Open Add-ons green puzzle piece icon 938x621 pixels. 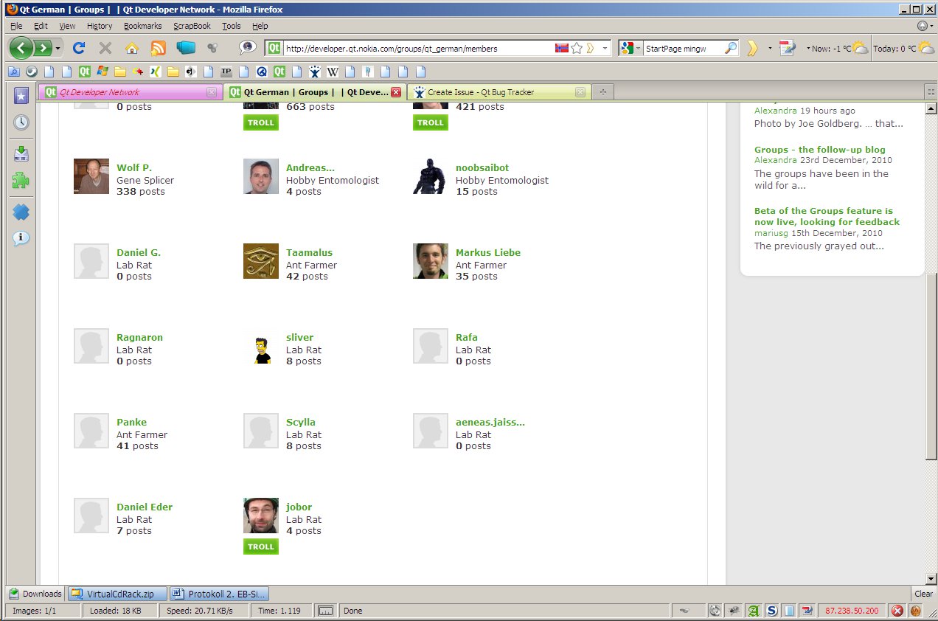[x=21, y=181]
